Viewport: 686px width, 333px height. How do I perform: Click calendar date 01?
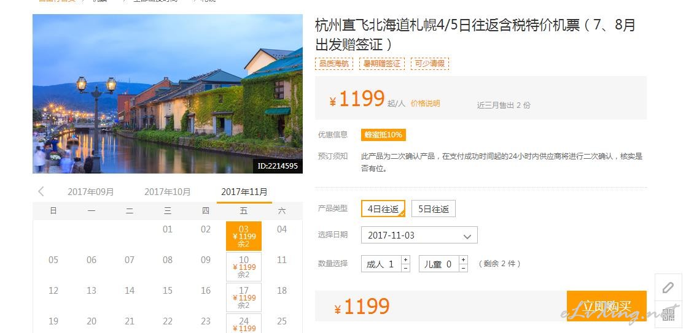click(168, 229)
